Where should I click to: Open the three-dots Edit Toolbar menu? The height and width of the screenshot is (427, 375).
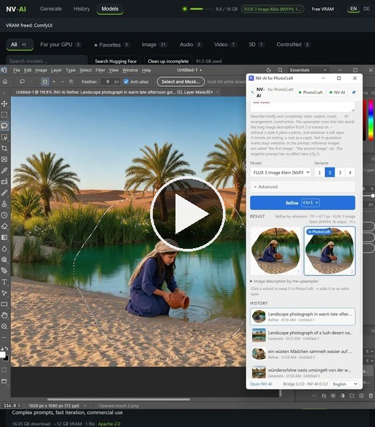tap(5, 338)
